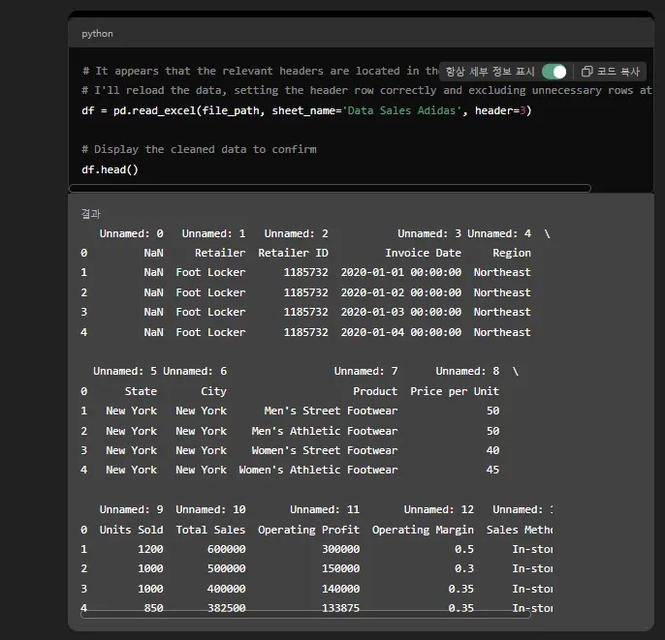Click the operating margin value 0.3
The image size is (665, 640).
click(x=464, y=569)
